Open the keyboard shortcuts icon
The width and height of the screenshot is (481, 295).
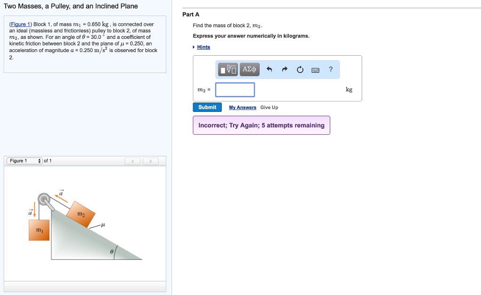tap(315, 70)
